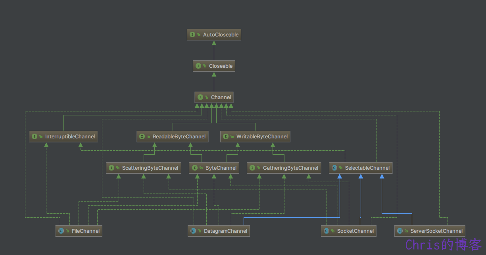Select the AutoCloseable label text
Image resolution: width=486 pixels, height=255 pixels.
coord(221,35)
